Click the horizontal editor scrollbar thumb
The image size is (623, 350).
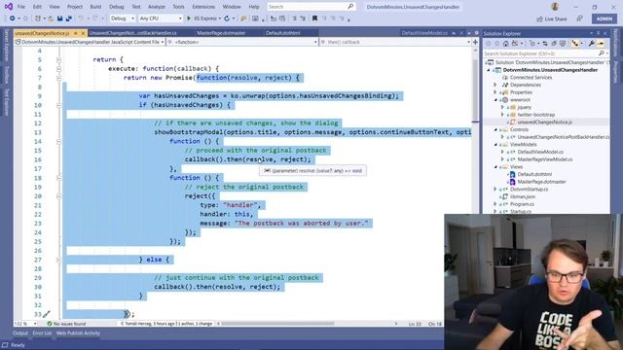[x=278, y=324]
